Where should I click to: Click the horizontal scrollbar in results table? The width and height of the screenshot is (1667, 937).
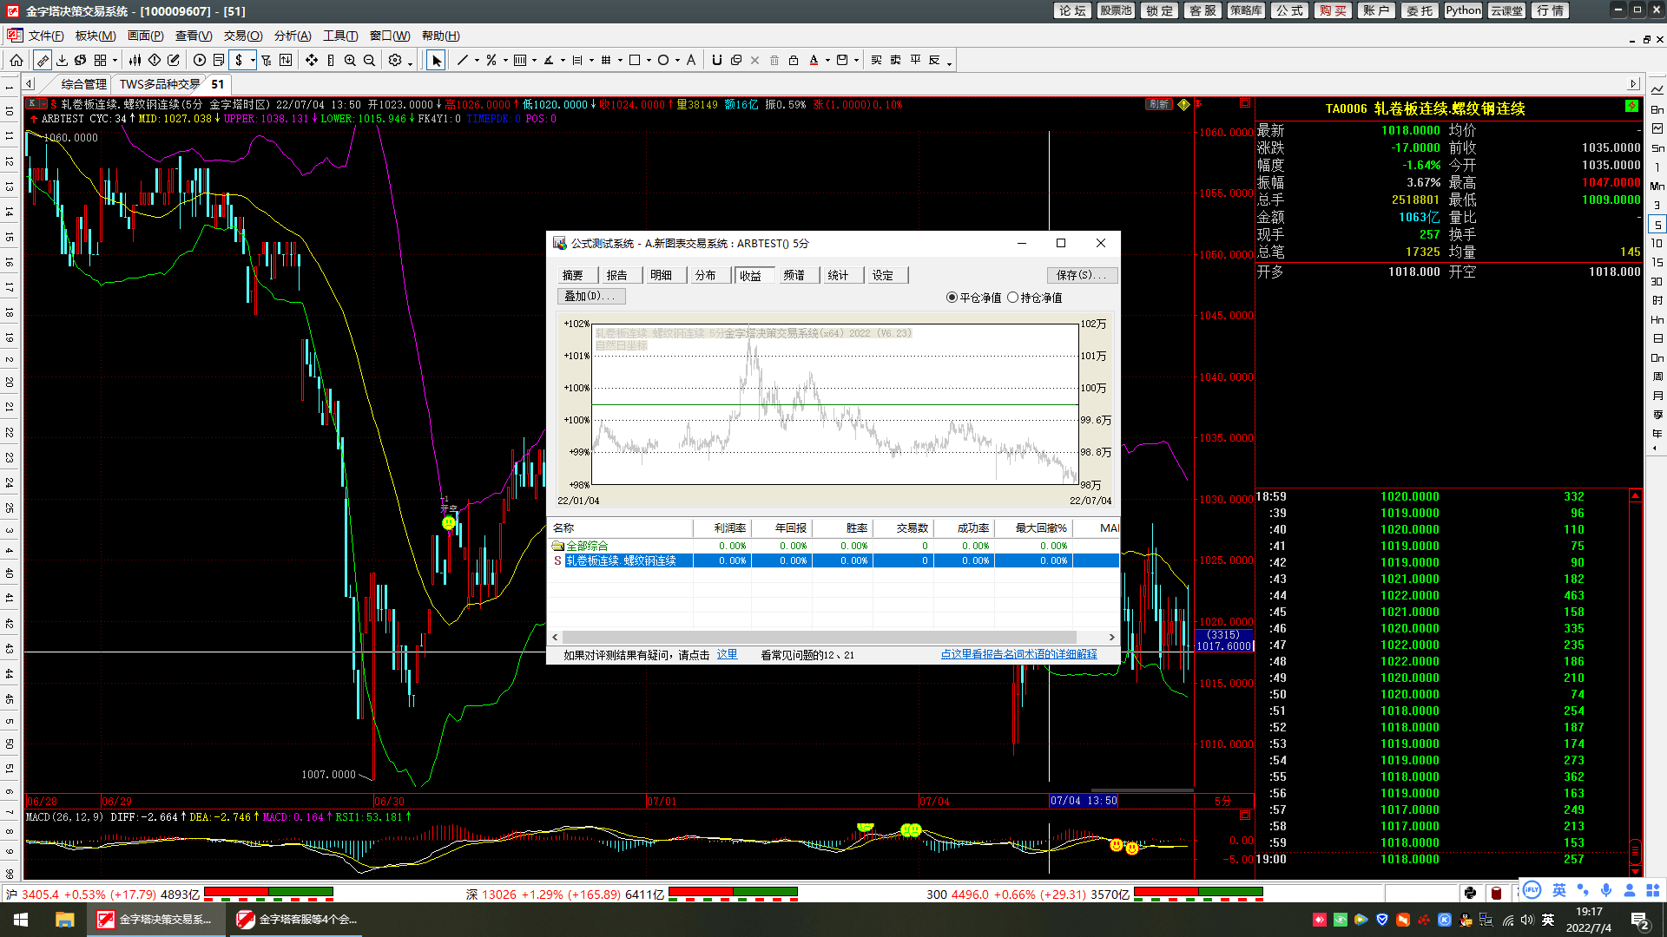(819, 637)
